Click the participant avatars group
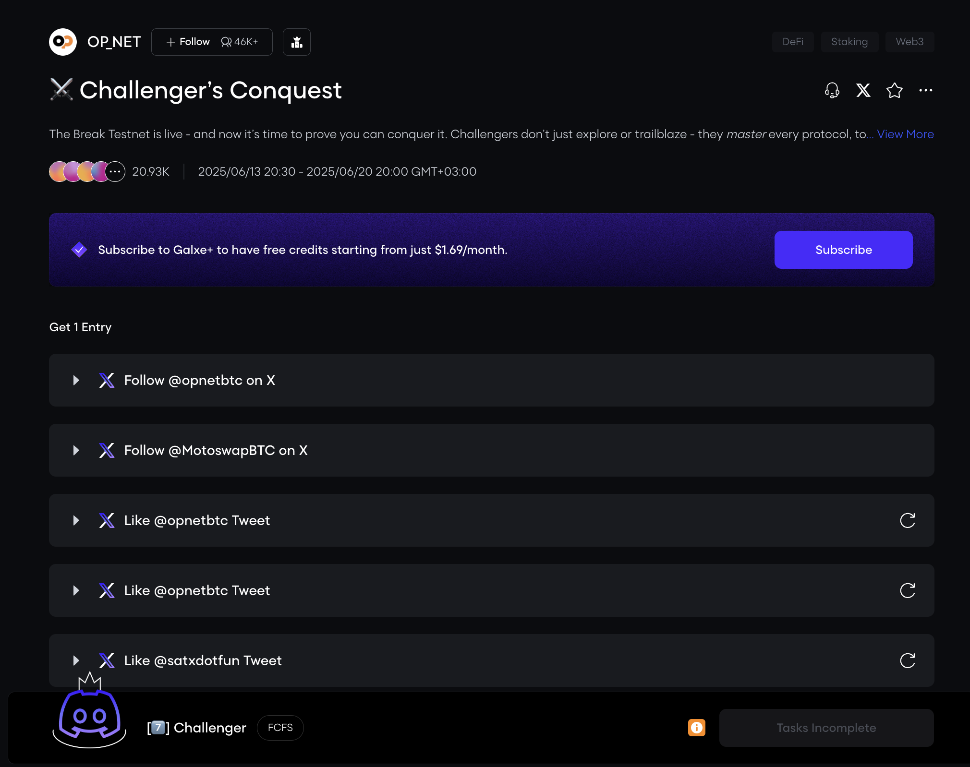Screen dimensions: 970x767 tap(87, 172)
